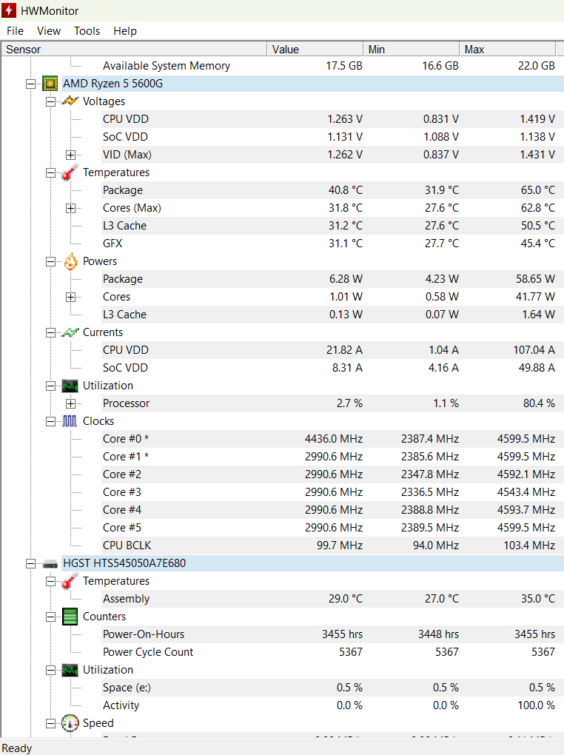Collapse the HGST HTS545050A7E680 drive node
564x755 pixels.
(x=31, y=563)
